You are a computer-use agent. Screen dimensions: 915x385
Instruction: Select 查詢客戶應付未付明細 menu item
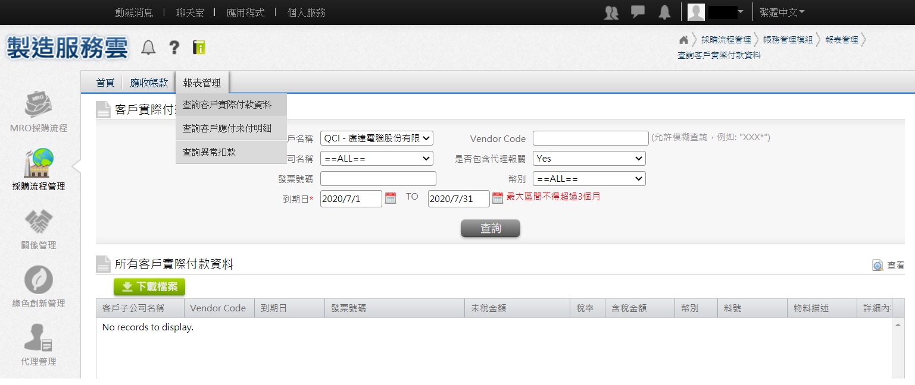point(227,128)
